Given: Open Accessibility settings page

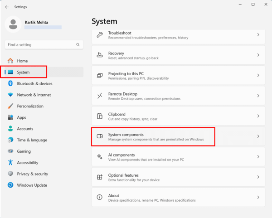Looking at the screenshot, I should pyautogui.click(x=44, y=162).
